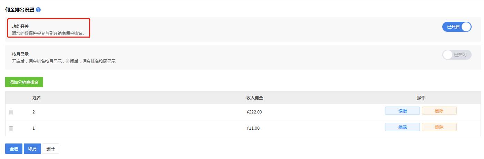Click the ¥222.00 commission value
This screenshot has height=159, width=484.
[254, 112]
